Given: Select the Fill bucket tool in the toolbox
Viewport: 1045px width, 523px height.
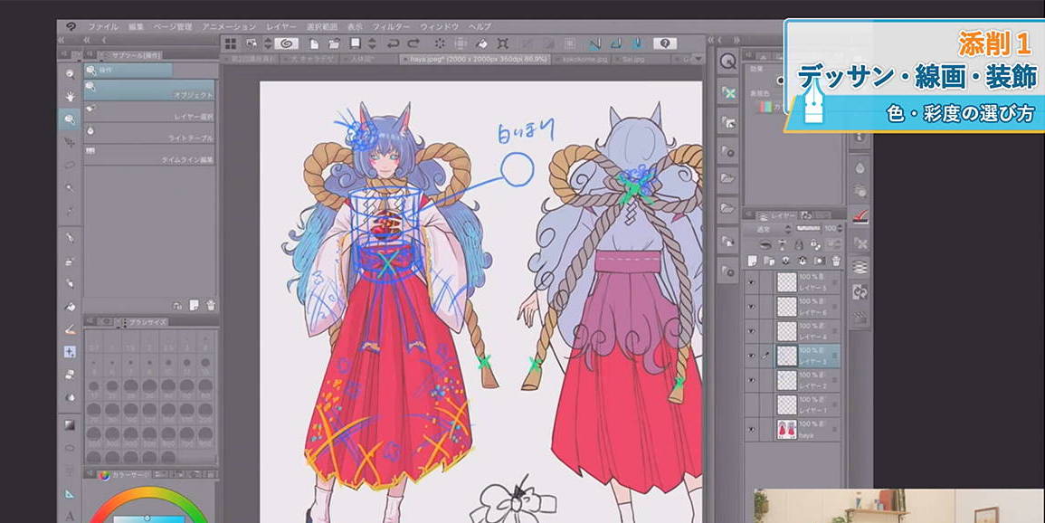Looking at the screenshot, I should click(x=70, y=307).
